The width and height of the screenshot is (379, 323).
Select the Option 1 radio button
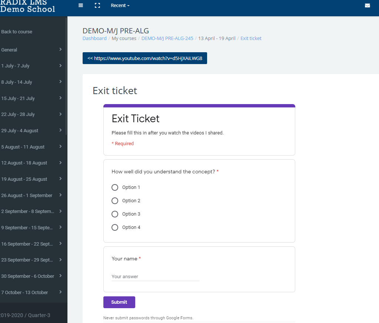click(115, 187)
